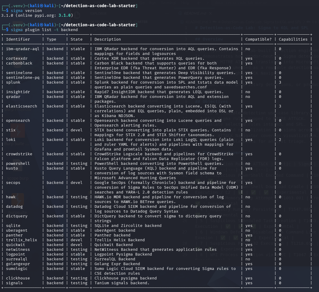This screenshot has height=292, width=319.
Task: Select the 'netwitness' identifier
Action: 18,250
